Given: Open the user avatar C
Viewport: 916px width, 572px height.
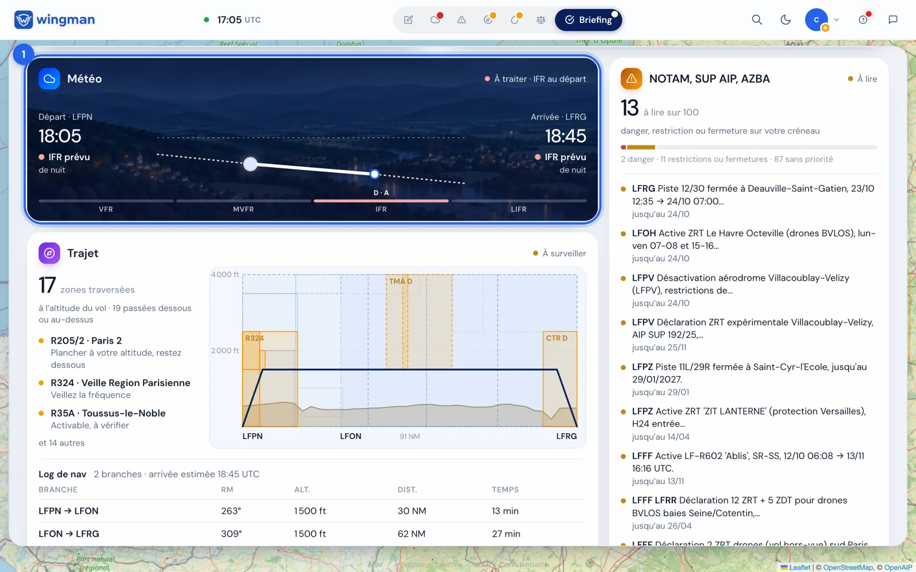Looking at the screenshot, I should 816,20.
